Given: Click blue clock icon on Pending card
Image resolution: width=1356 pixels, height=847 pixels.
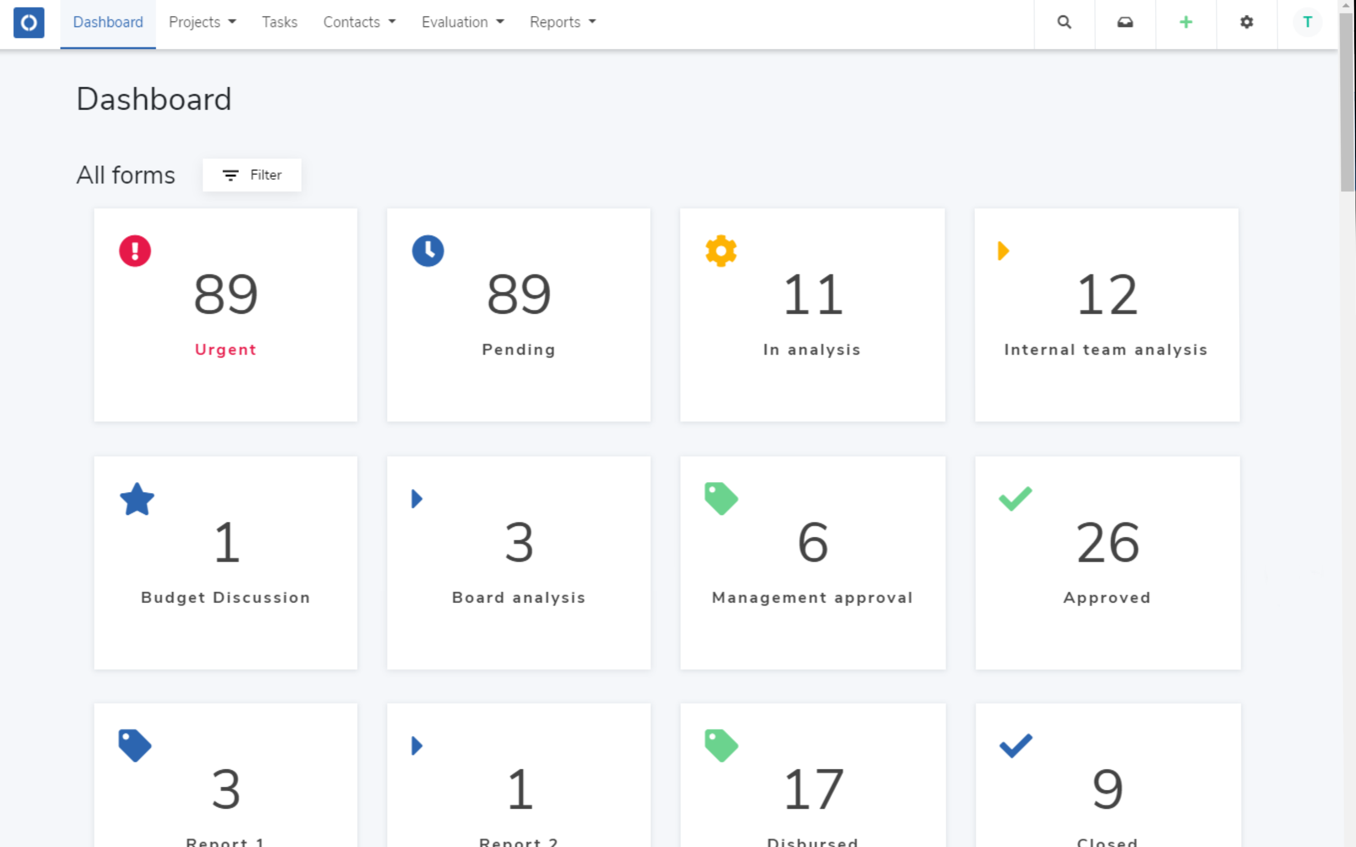Looking at the screenshot, I should [x=428, y=251].
